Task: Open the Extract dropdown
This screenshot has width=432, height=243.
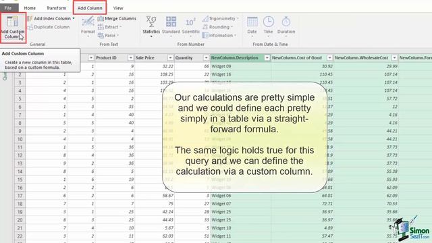Action: pyautogui.click(x=109, y=27)
